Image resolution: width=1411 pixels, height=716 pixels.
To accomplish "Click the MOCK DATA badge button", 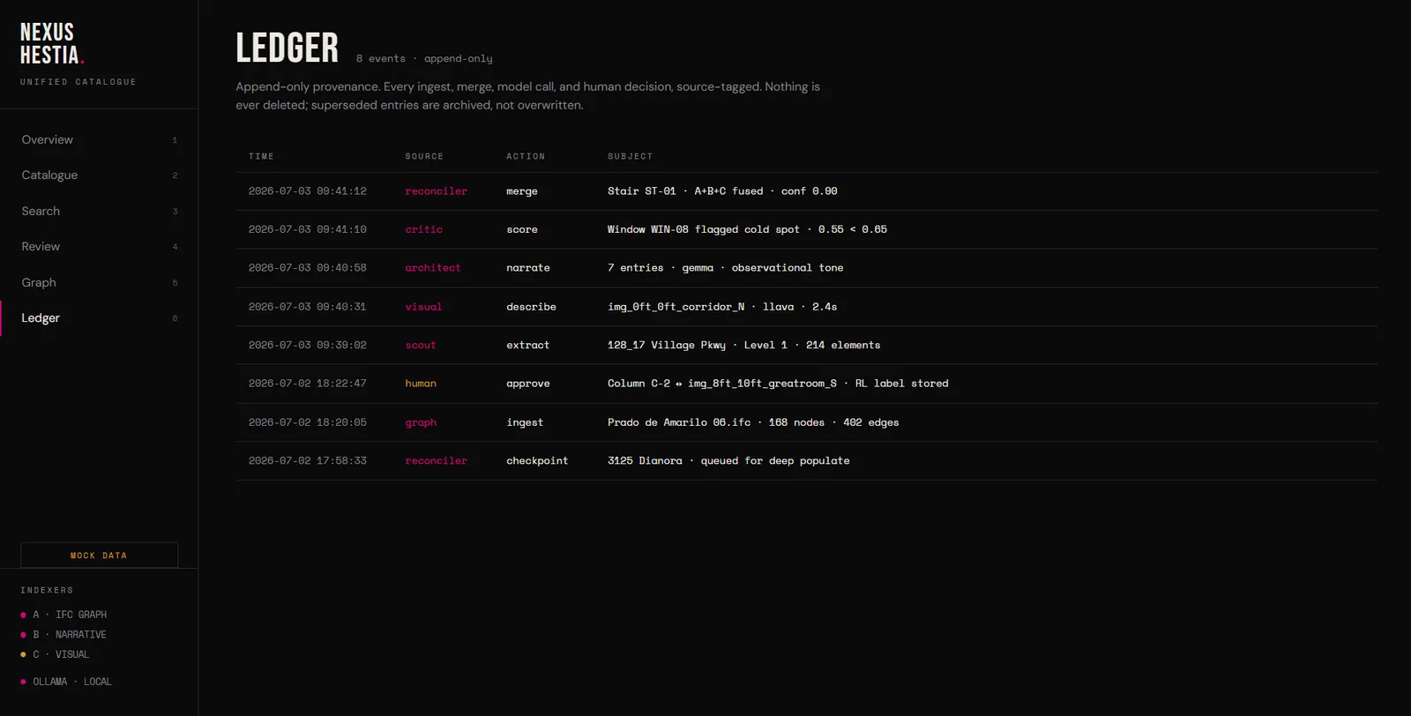I will coord(99,556).
